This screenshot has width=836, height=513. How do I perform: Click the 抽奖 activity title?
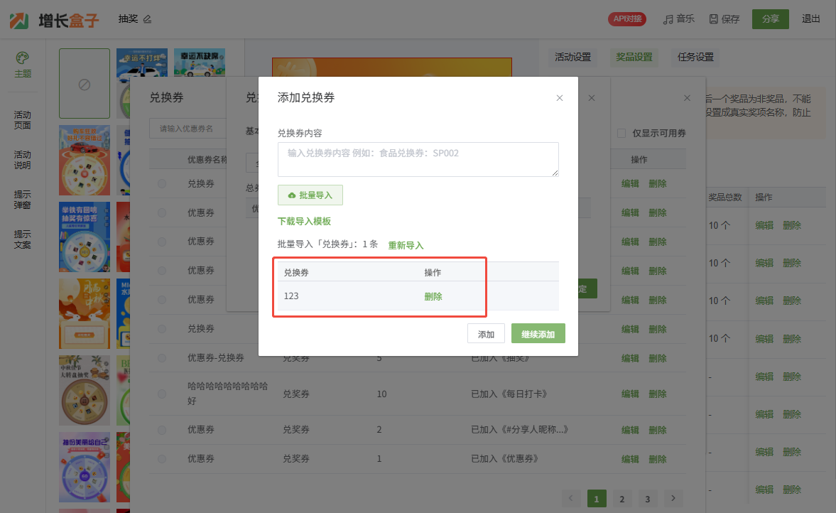coord(128,19)
